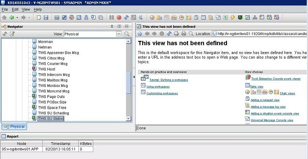Add a linear gauge view from toolbar

tap(188, 18)
